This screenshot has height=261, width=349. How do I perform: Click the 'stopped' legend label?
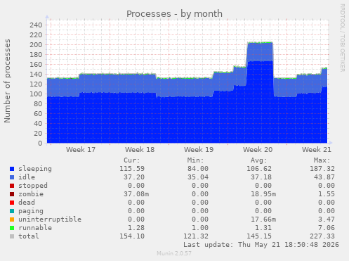[x=33, y=186]
